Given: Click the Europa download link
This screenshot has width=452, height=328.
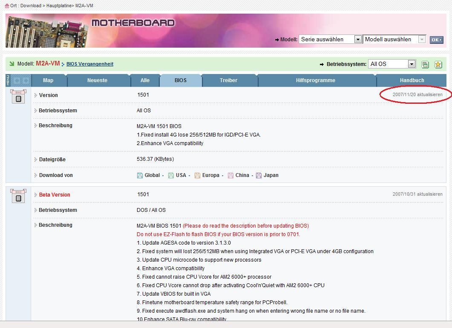Looking at the screenshot, I should (211, 175).
